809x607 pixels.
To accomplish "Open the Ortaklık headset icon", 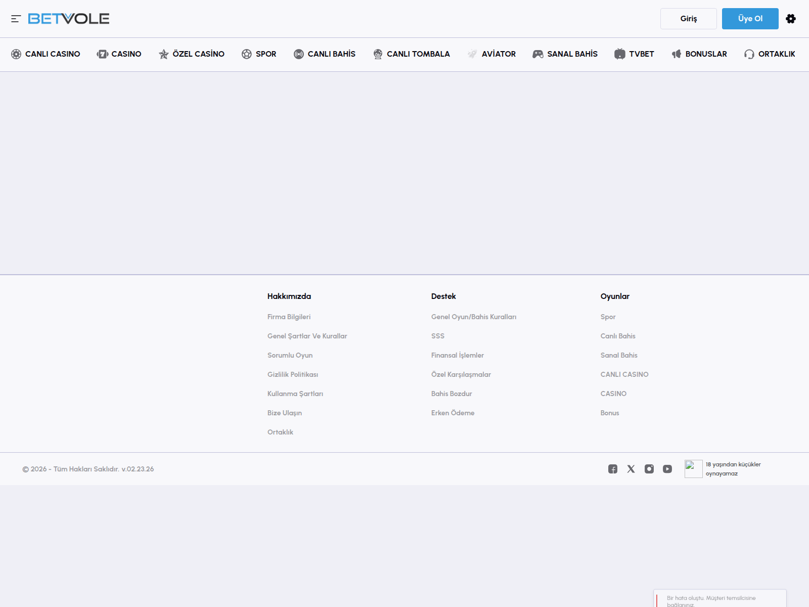I will tap(749, 54).
